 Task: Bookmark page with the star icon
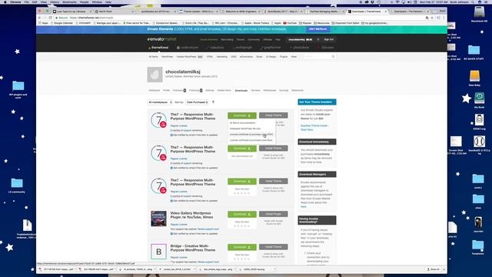(432, 18)
